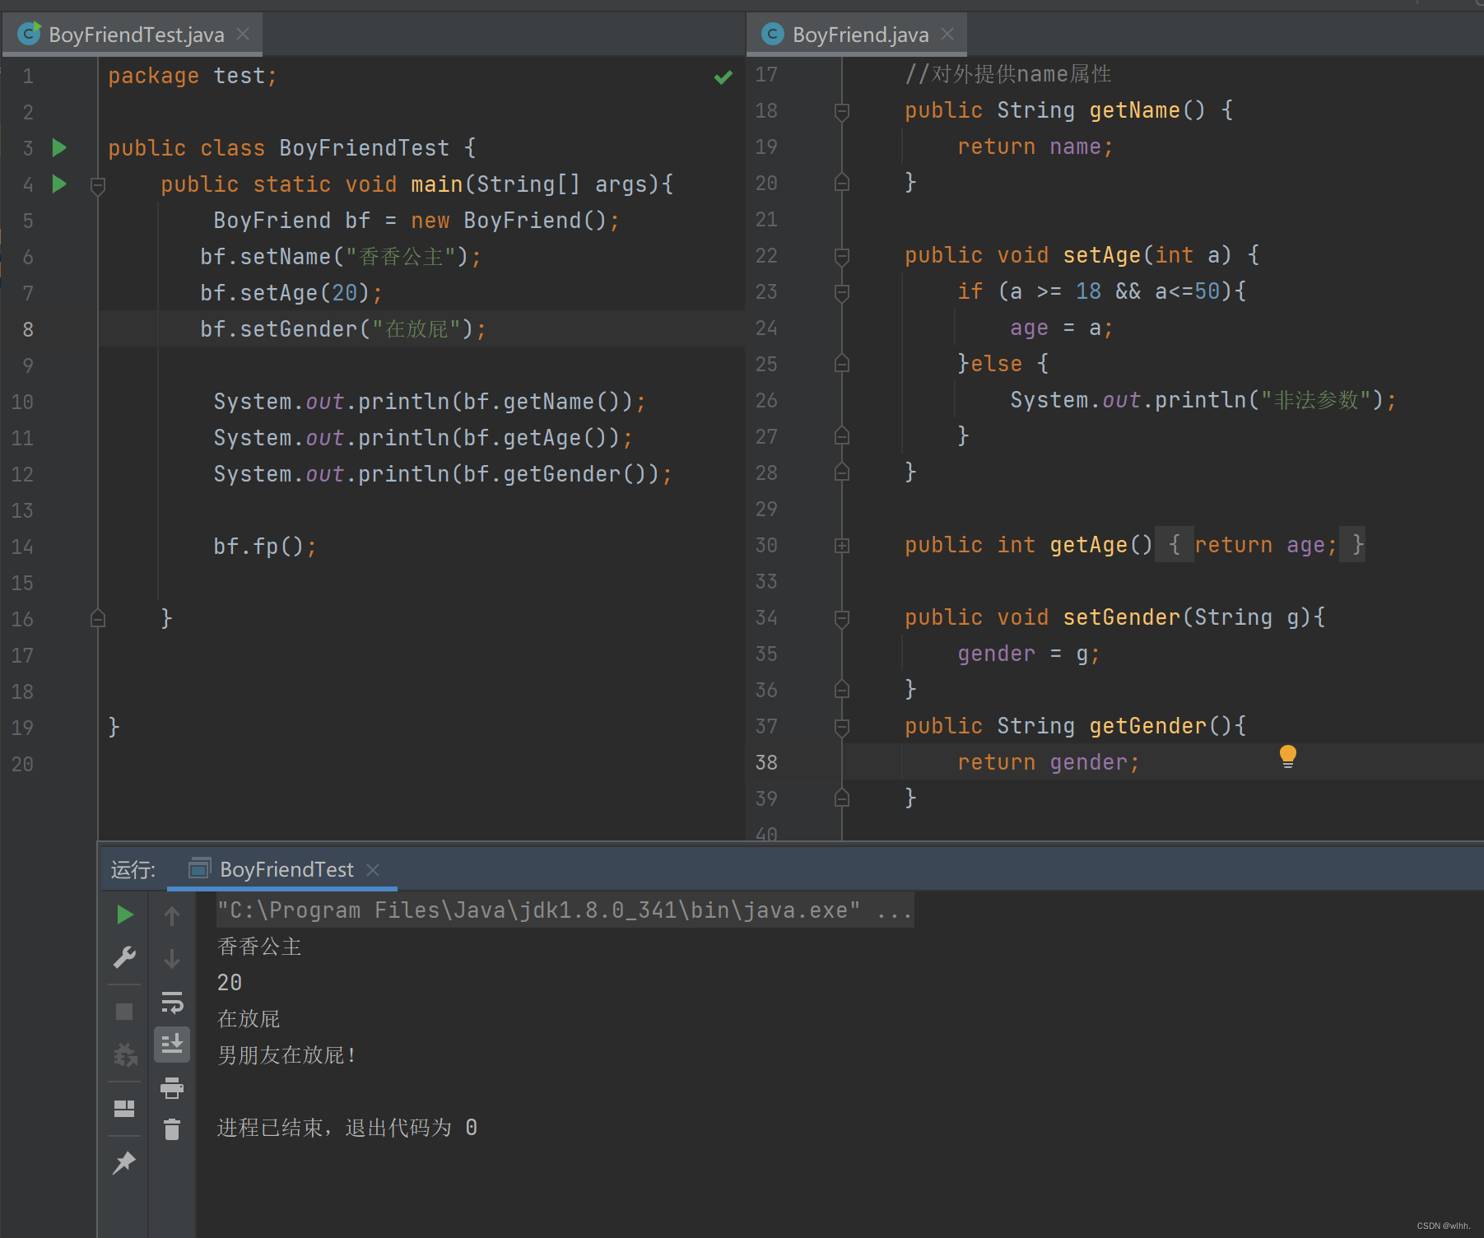The height and width of the screenshot is (1238, 1484).
Task: Select the BoyFriendTest run tab
Action: click(x=282, y=869)
